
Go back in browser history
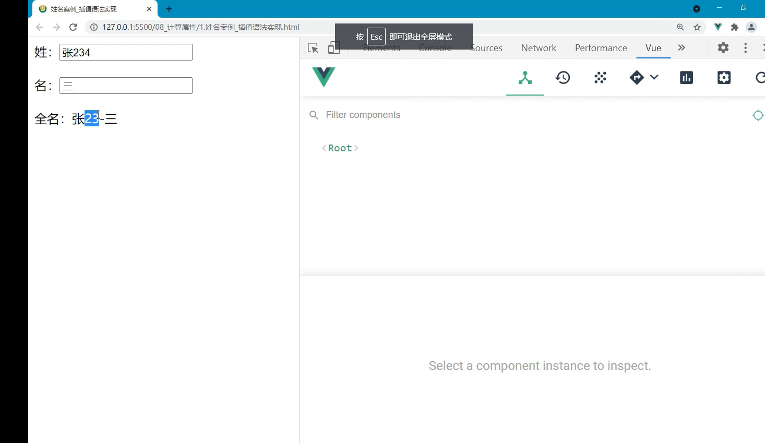[40, 27]
